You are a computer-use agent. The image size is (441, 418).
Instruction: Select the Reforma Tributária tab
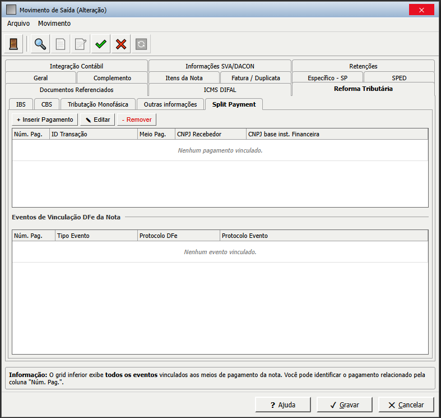coord(363,89)
